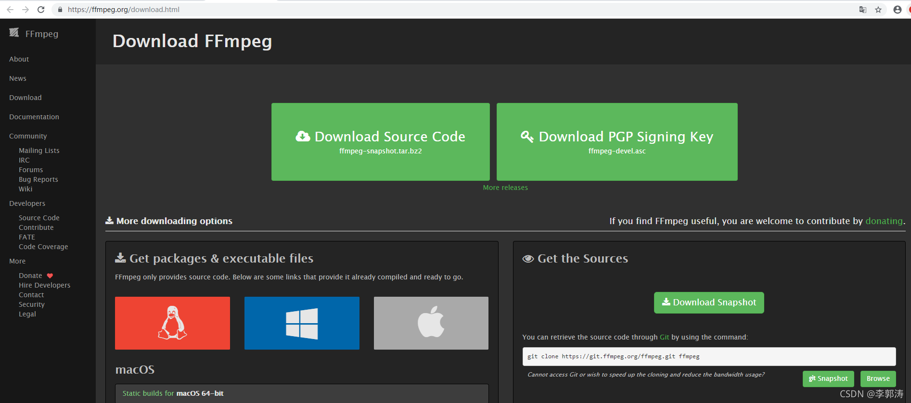Open the user profile icon

898,10
